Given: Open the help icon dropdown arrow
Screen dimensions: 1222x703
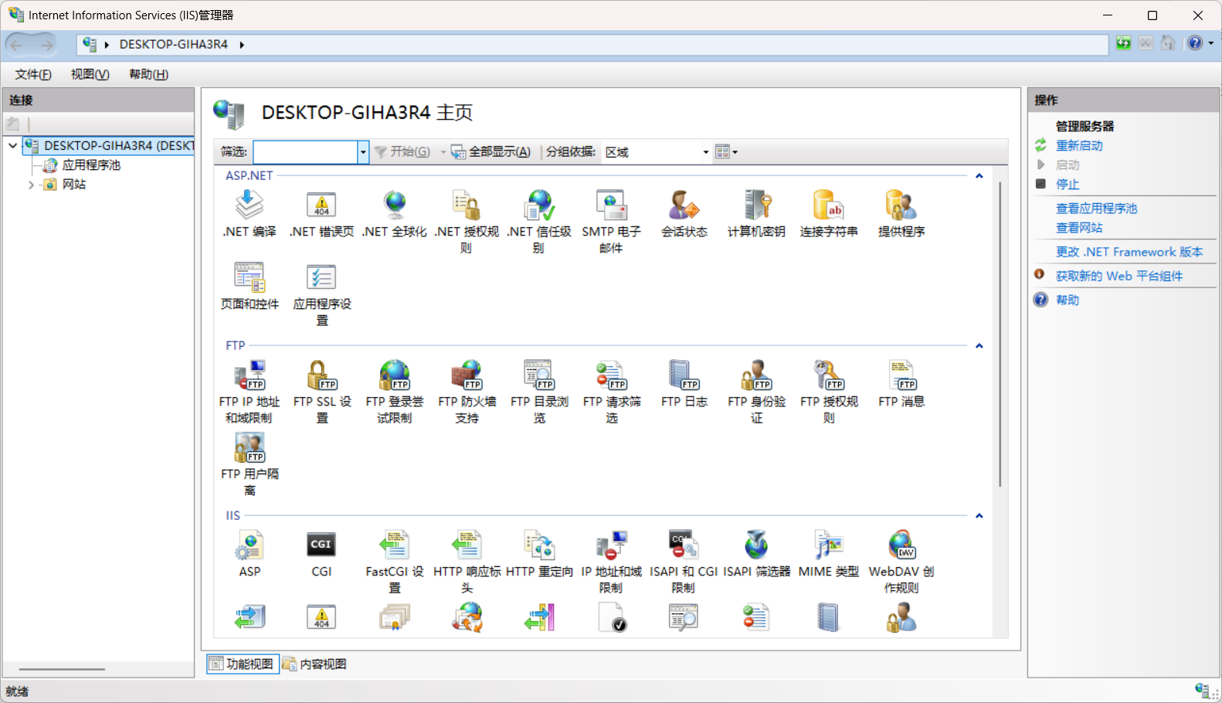Looking at the screenshot, I should tap(1211, 43).
